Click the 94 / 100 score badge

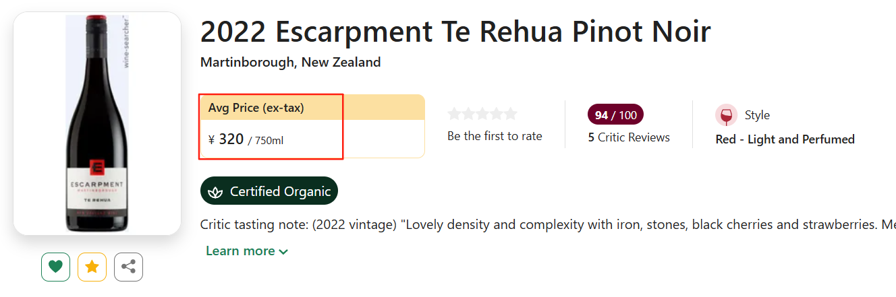click(615, 115)
